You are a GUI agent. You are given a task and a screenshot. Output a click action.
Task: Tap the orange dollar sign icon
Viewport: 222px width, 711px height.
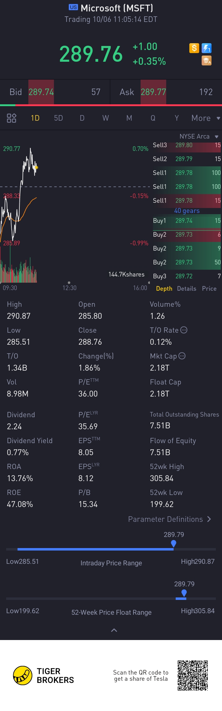pos(194,48)
